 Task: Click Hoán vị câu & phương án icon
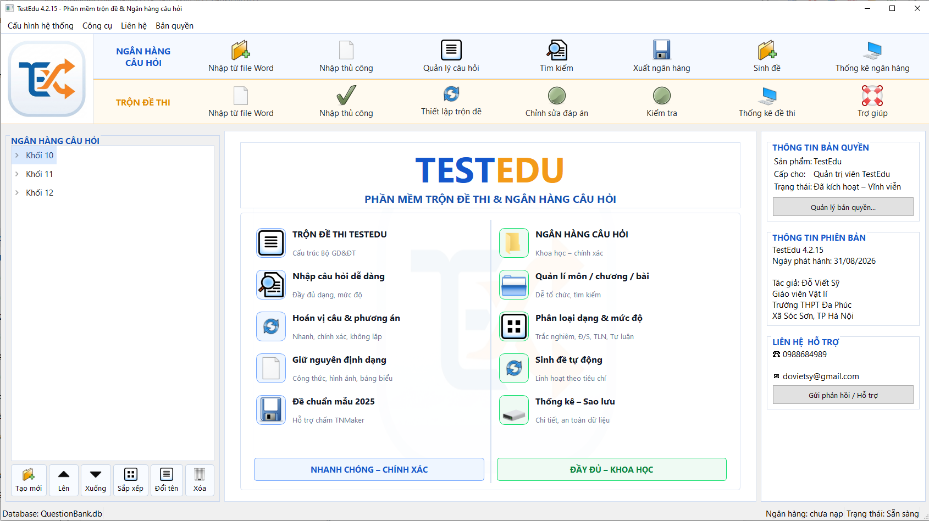point(271,326)
